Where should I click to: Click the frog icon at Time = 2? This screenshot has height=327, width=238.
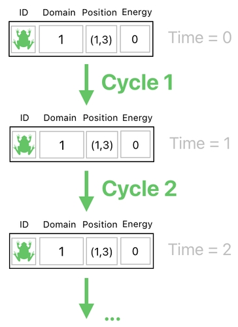[24, 251]
